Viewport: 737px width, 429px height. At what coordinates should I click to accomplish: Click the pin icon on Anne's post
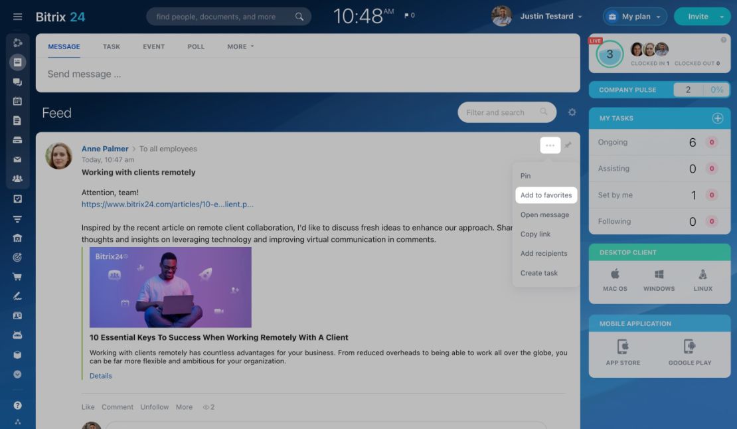(x=568, y=145)
